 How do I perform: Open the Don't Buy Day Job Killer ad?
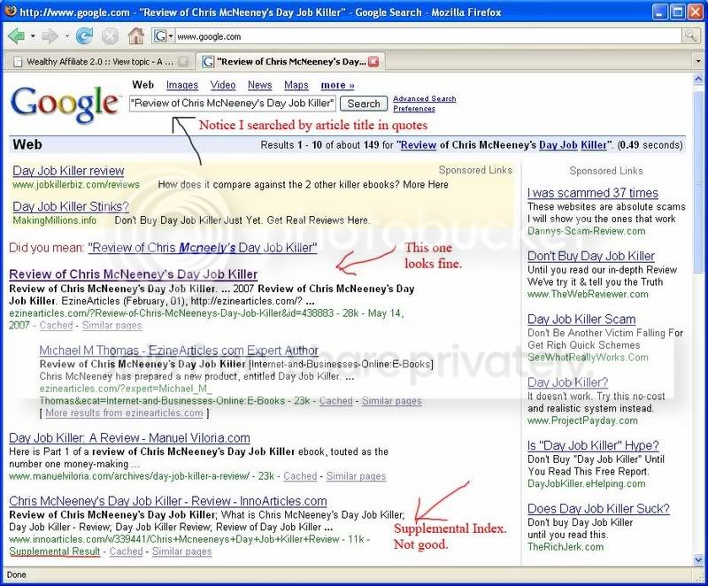point(591,256)
